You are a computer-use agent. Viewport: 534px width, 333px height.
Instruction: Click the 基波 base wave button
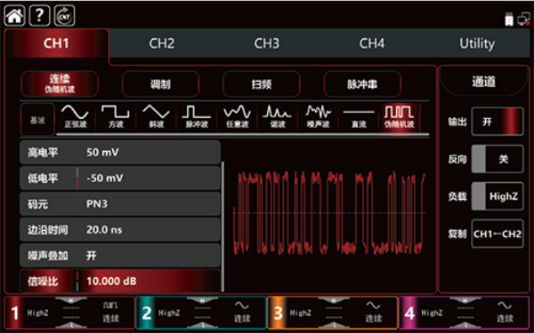[x=37, y=120]
